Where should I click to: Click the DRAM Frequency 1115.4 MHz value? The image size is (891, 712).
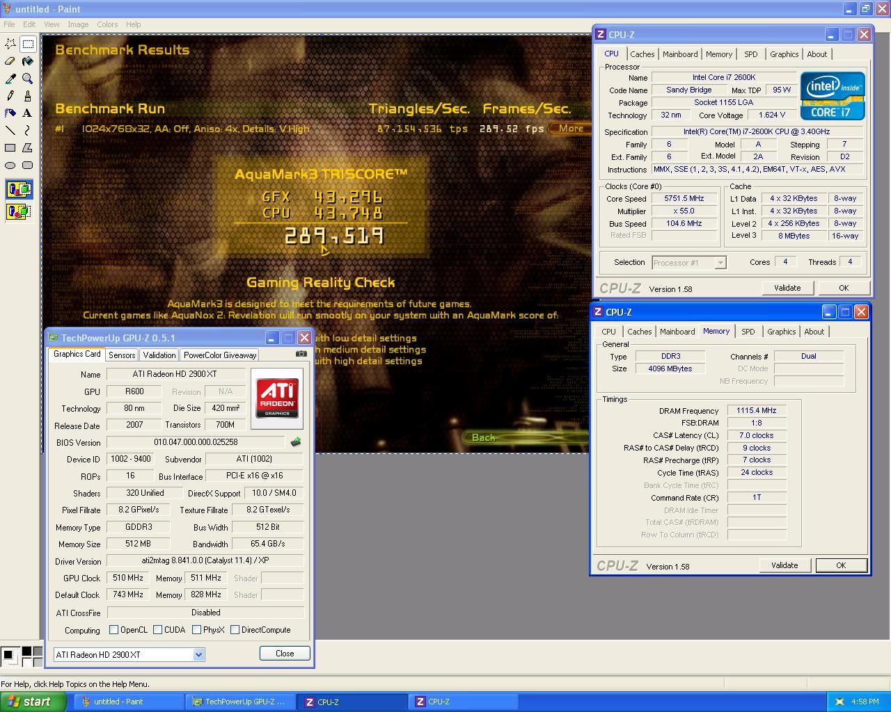757,410
